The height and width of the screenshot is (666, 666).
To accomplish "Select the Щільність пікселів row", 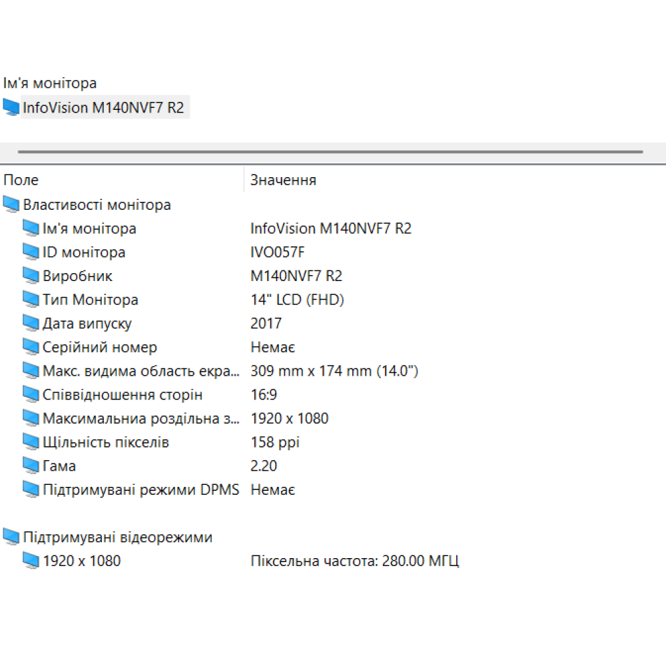I will (105, 442).
